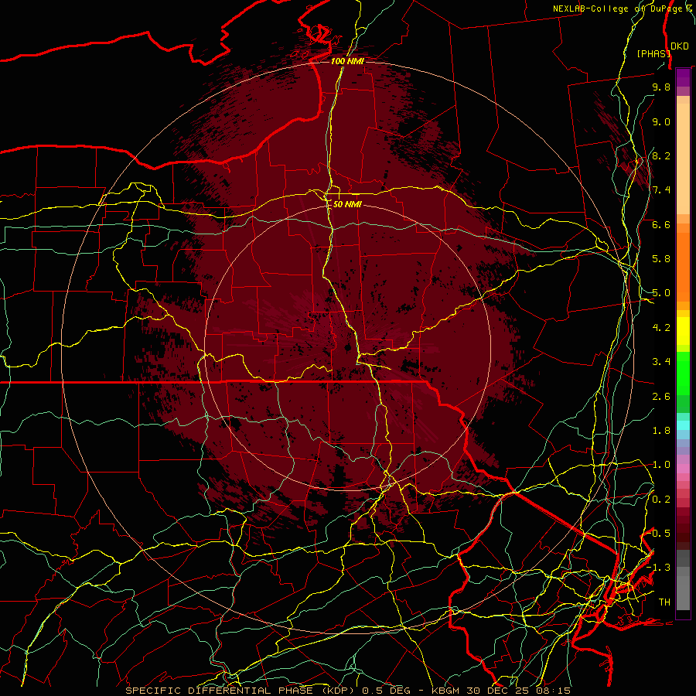Click the 5.0 scale value

point(661,293)
